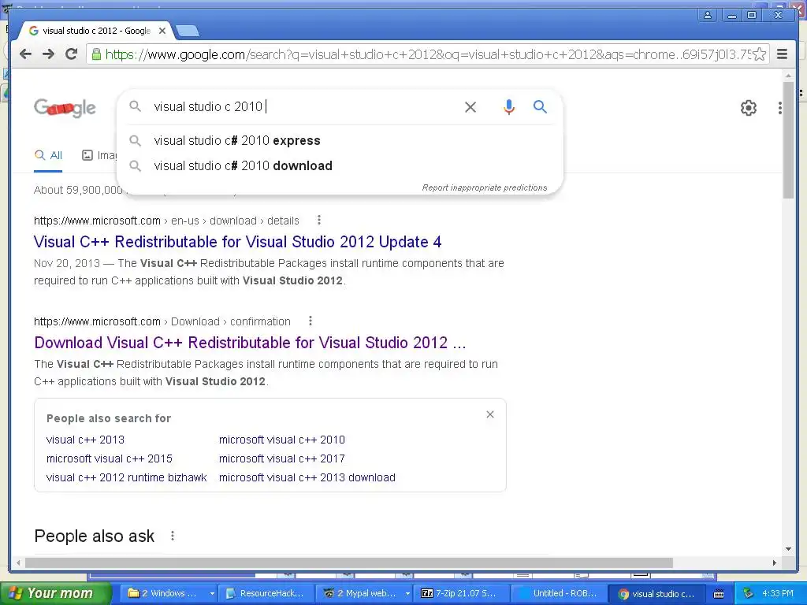Clear the search box with the X
Screen dimensions: 807x605
click(470, 107)
